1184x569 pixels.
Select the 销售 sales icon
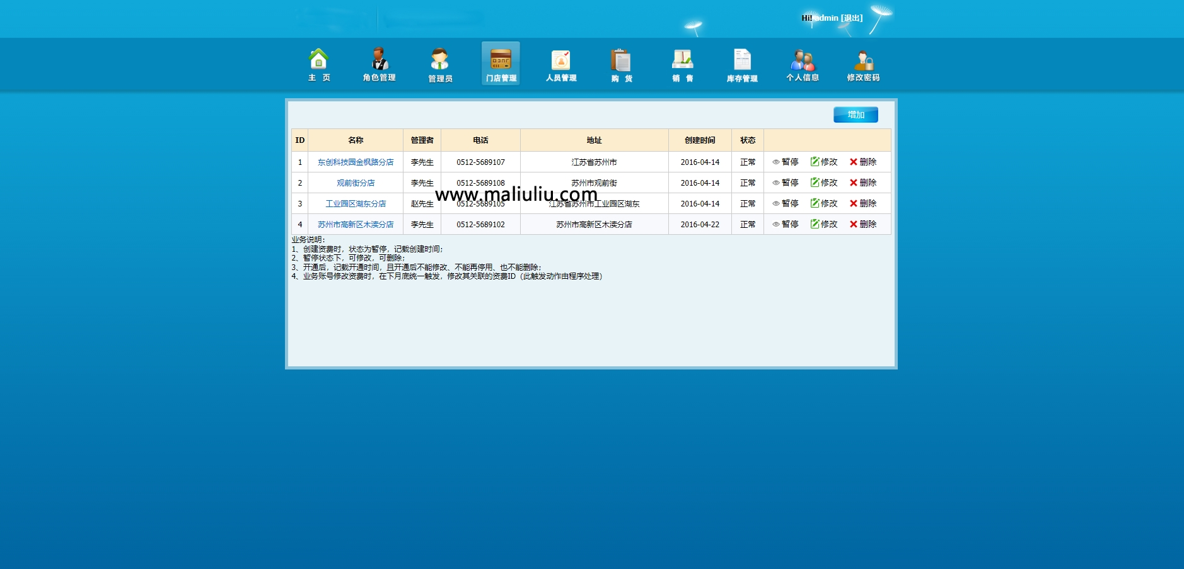pos(682,63)
